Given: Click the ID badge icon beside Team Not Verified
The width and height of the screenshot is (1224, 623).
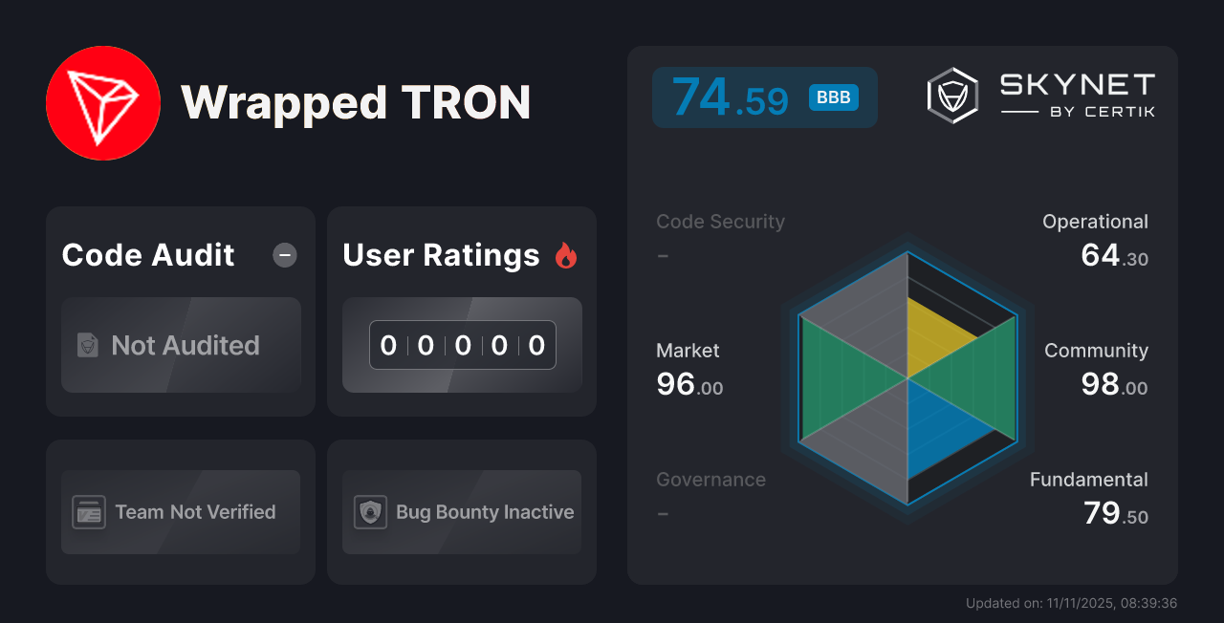Looking at the screenshot, I should [x=88, y=512].
